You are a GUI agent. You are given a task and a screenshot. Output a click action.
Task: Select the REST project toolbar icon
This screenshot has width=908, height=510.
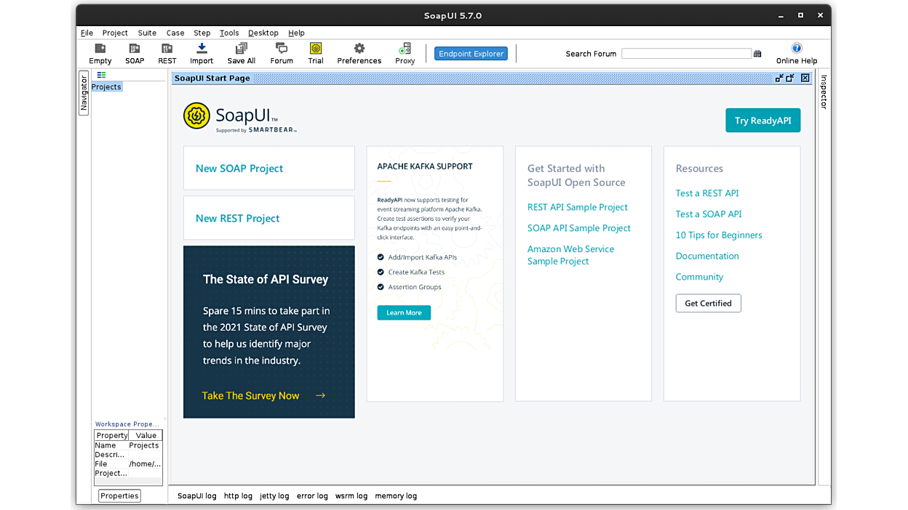[x=167, y=53]
